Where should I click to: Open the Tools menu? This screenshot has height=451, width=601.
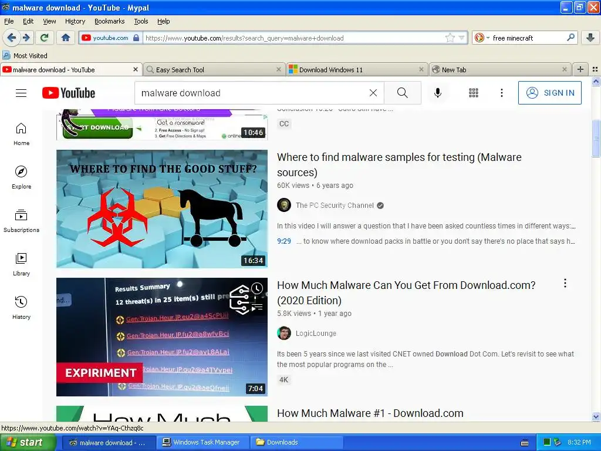(141, 21)
